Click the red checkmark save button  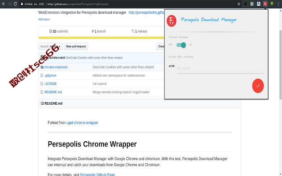(258, 86)
